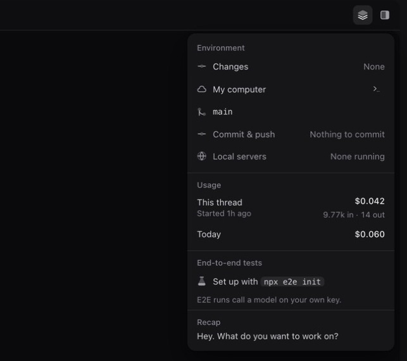This screenshot has height=361, width=407.
Task: Click the flask icon for end-to-end tests
Action: coord(202,281)
